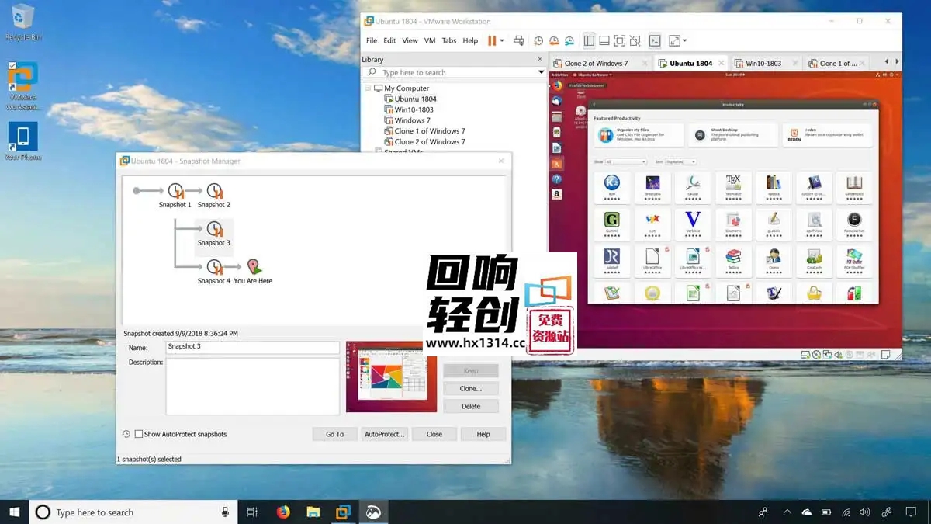Show next VM tabs with right arrow
This screenshot has width=931, height=524.
pos(897,62)
